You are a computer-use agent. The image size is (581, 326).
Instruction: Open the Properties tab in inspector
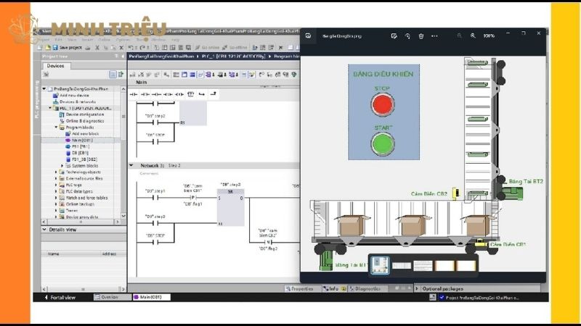(x=301, y=288)
